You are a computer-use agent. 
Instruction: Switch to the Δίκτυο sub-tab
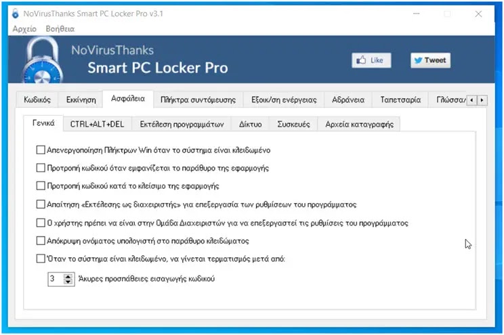[x=251, y=125]
